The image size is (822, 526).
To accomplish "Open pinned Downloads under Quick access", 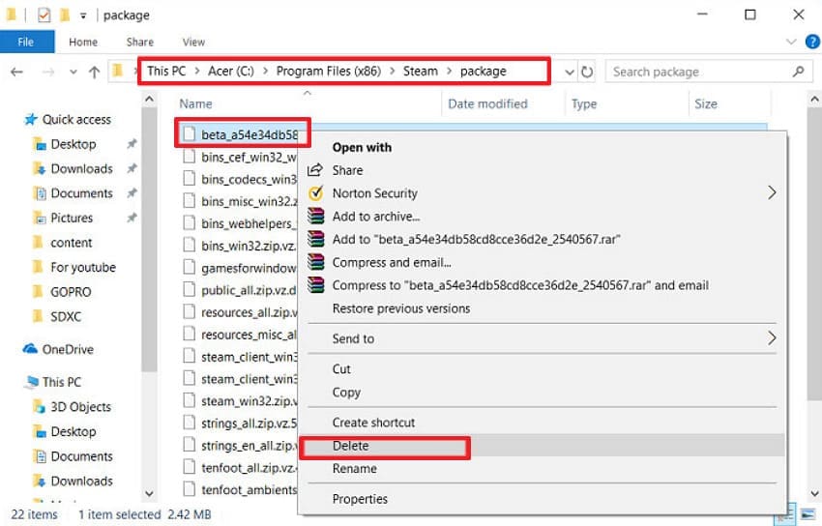I will [82, 168].
